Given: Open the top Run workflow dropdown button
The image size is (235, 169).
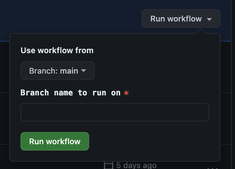Looking at the screenshot, I should click(181, 18).
